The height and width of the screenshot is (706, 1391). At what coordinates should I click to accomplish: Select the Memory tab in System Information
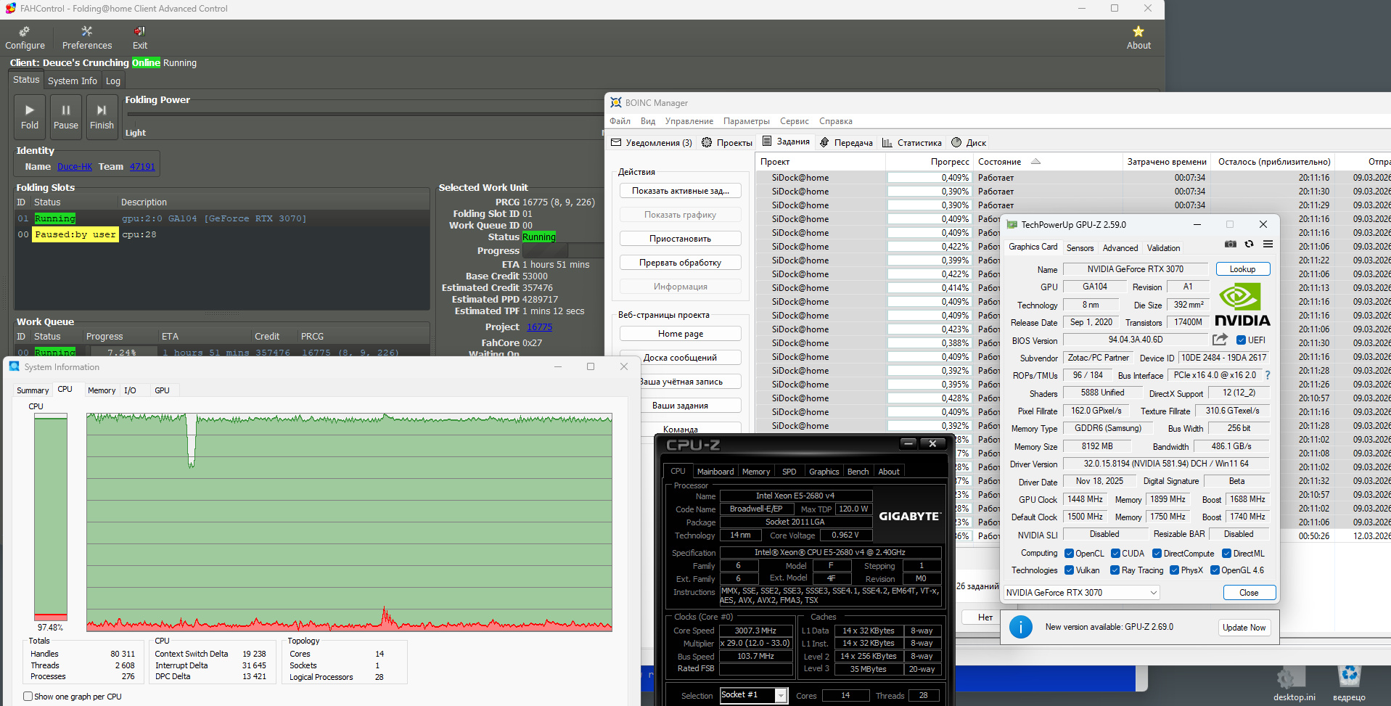[x=102, y=390]
